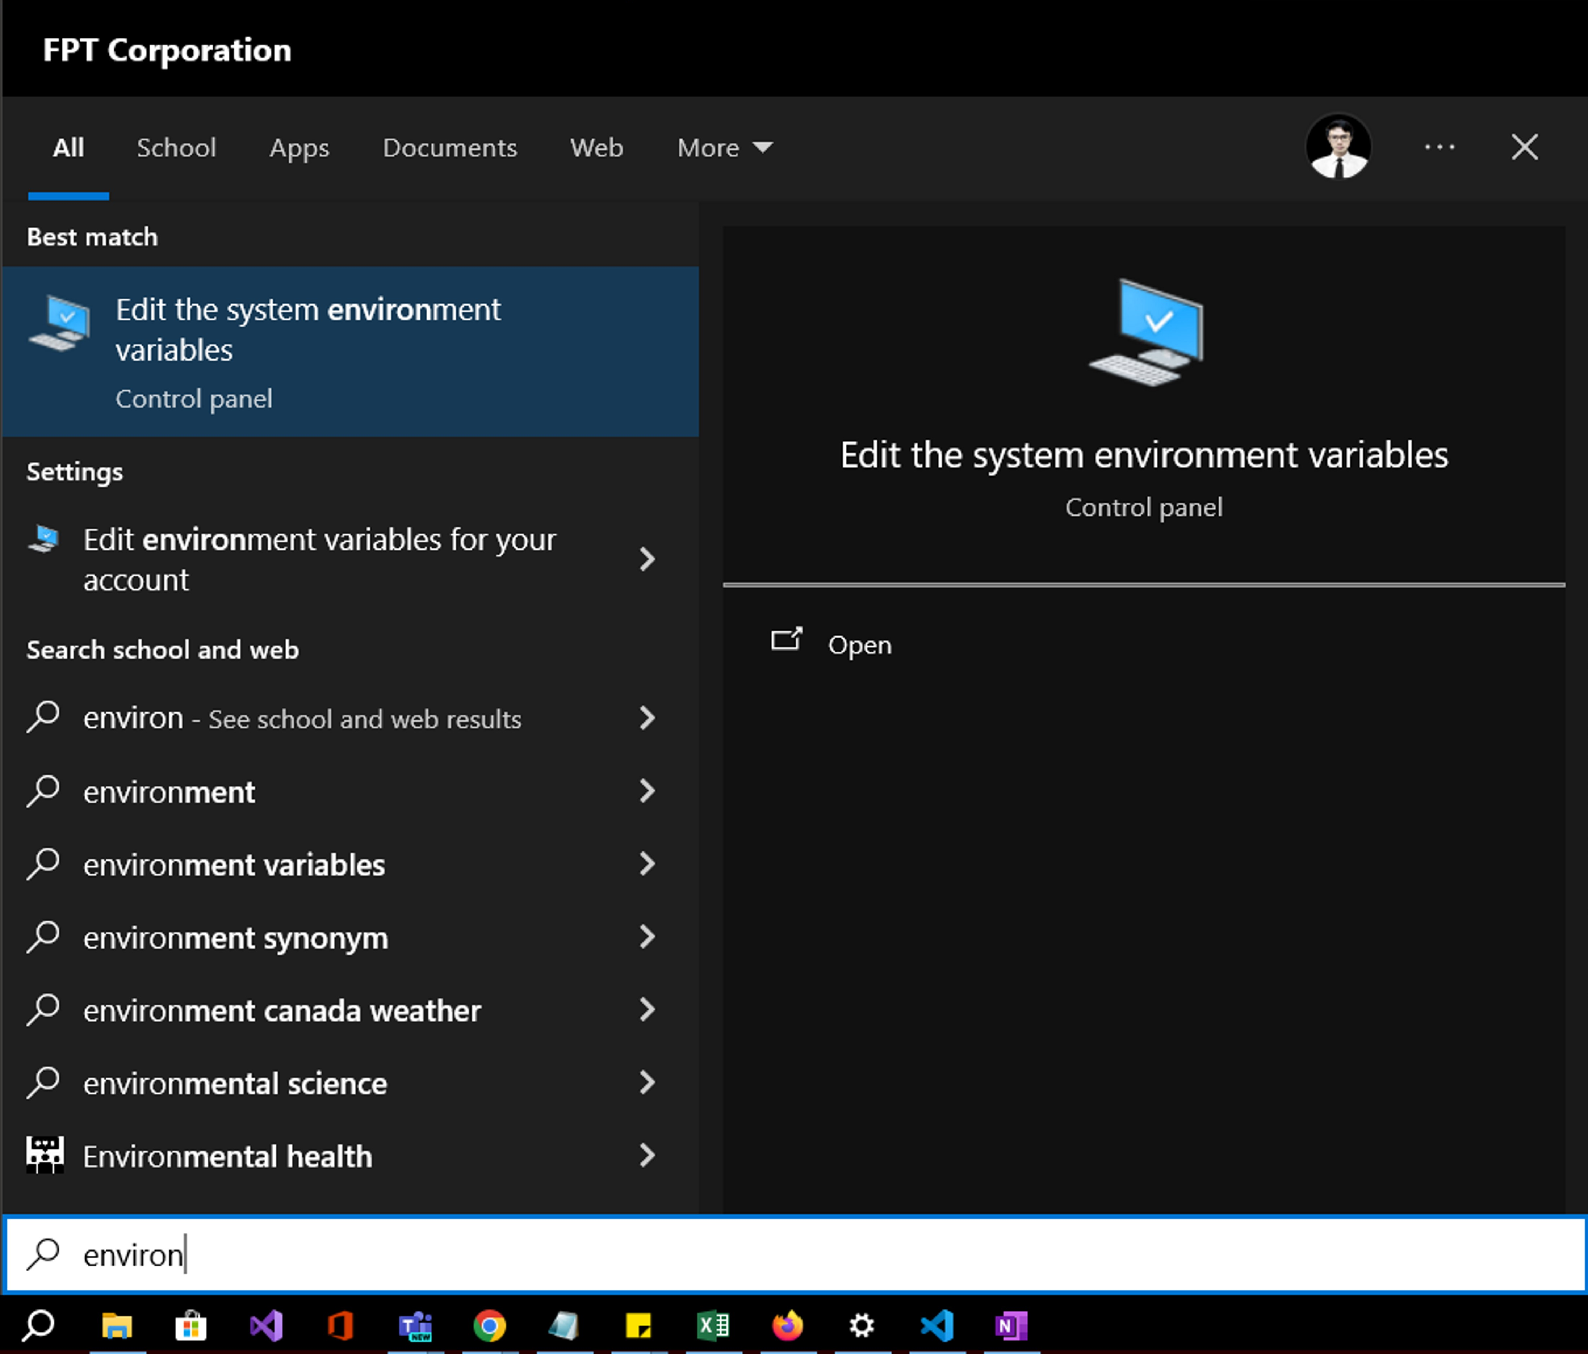Expand arrow for Environmental health result
The image size is (1588, 1354).
pyautogui.click(x=647, y=1156)
